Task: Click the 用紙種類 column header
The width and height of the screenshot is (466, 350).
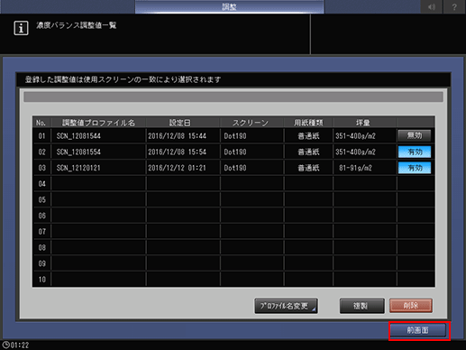Action: pos(308,123)
